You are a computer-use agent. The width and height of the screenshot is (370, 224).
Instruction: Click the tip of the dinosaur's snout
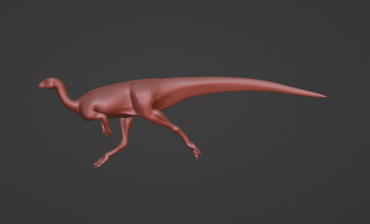[40, 85]
